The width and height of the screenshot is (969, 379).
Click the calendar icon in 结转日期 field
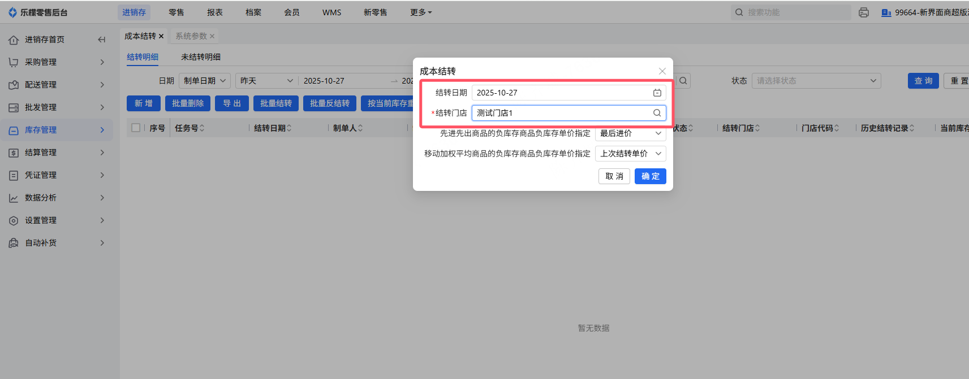(657, 93)
